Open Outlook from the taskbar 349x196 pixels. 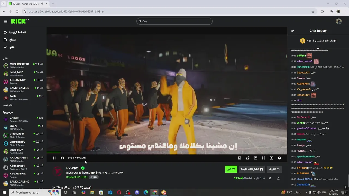(110, 192)
